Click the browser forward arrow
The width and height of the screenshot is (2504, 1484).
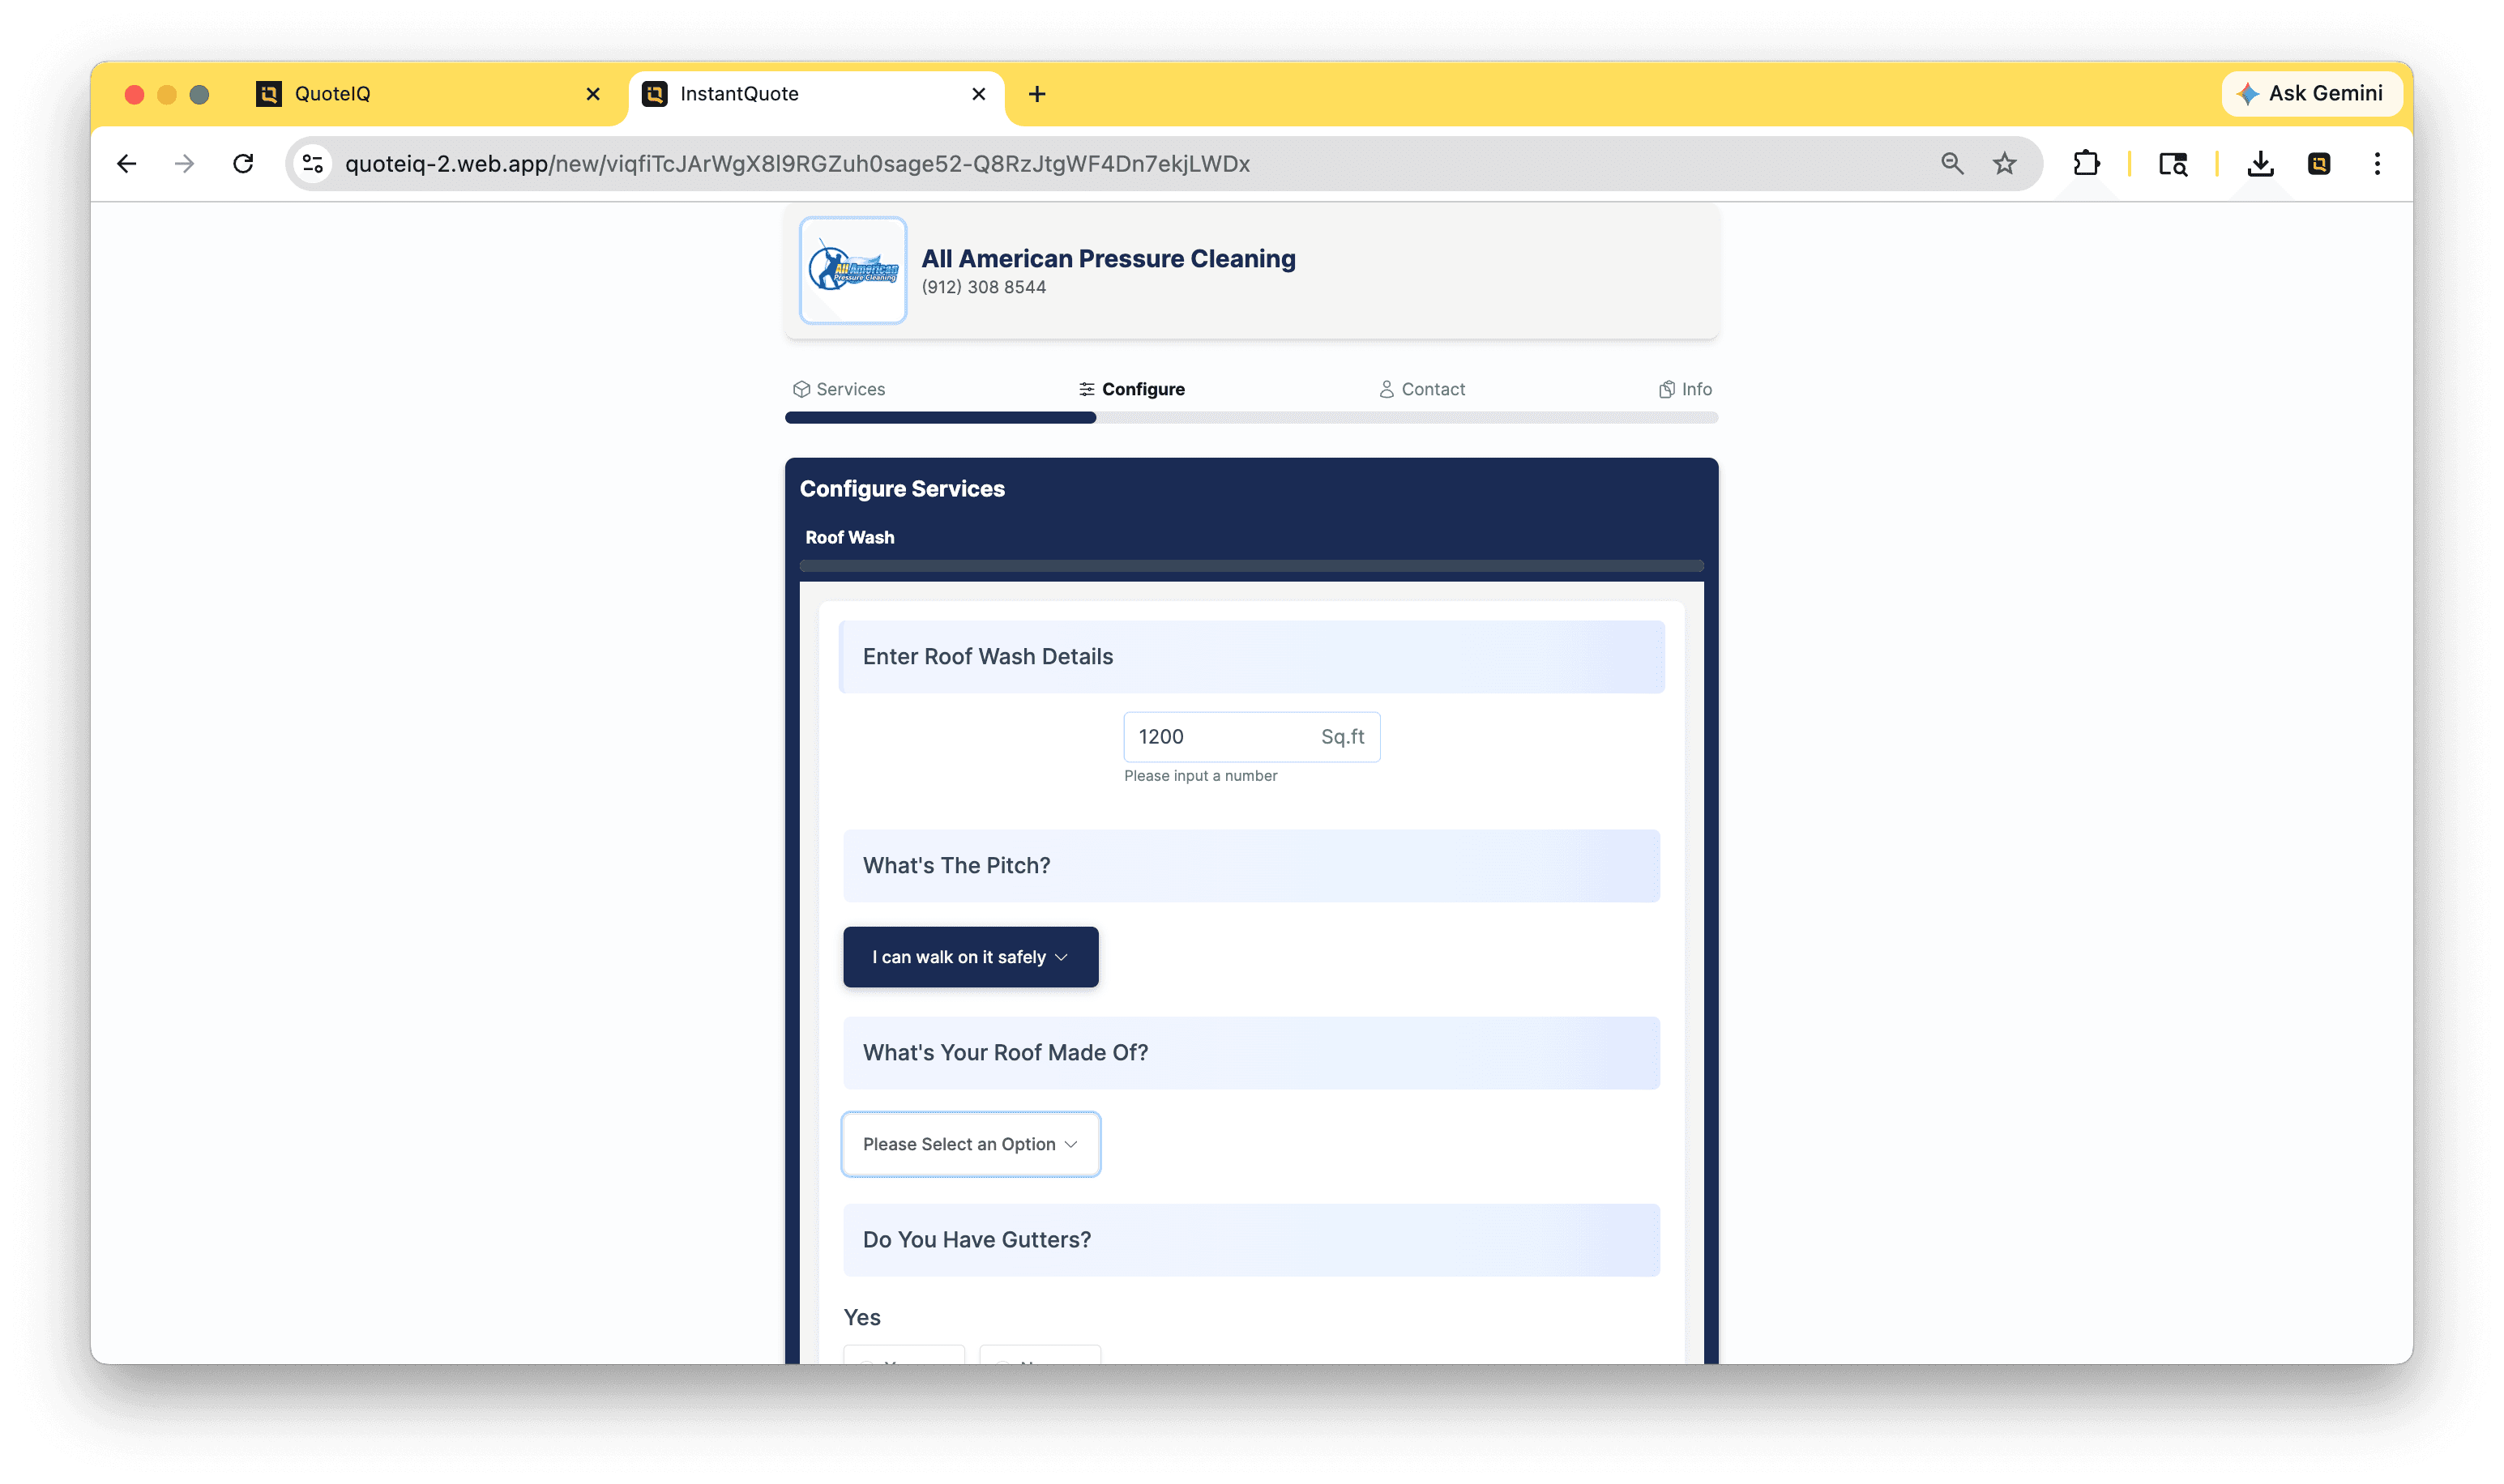pos(184,163)
